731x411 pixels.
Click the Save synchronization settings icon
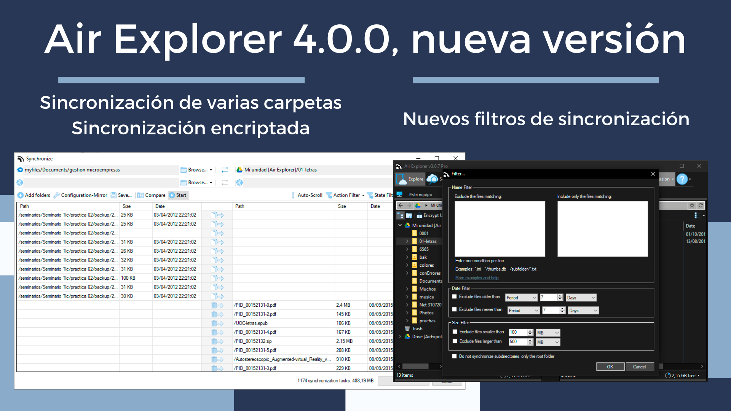pyautogui.click(x=115, y=196)
